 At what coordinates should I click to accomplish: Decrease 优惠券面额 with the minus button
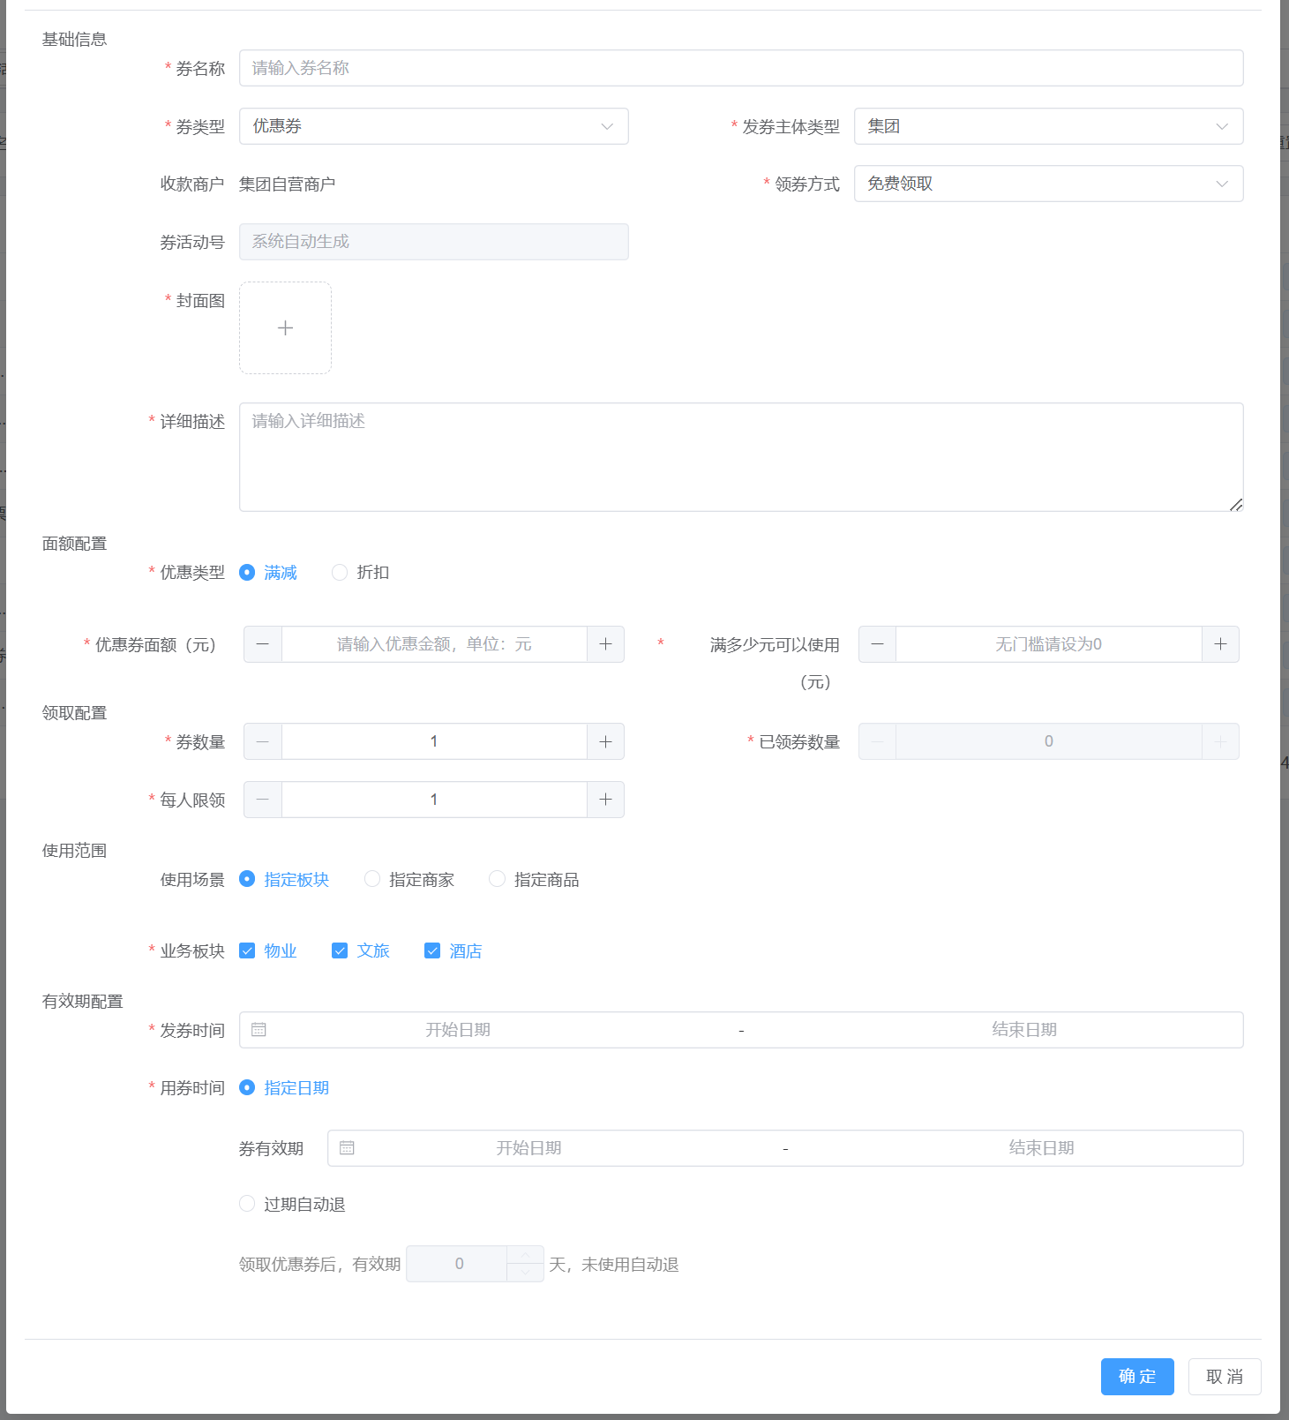point(263,644)
